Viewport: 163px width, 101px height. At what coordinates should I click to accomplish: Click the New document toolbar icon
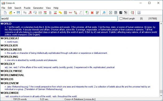5,13
